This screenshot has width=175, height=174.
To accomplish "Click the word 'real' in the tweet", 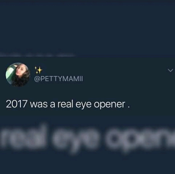I will point(65,104).
